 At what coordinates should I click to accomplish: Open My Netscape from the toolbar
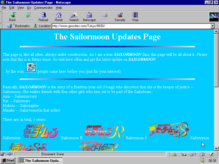(89, 17)
